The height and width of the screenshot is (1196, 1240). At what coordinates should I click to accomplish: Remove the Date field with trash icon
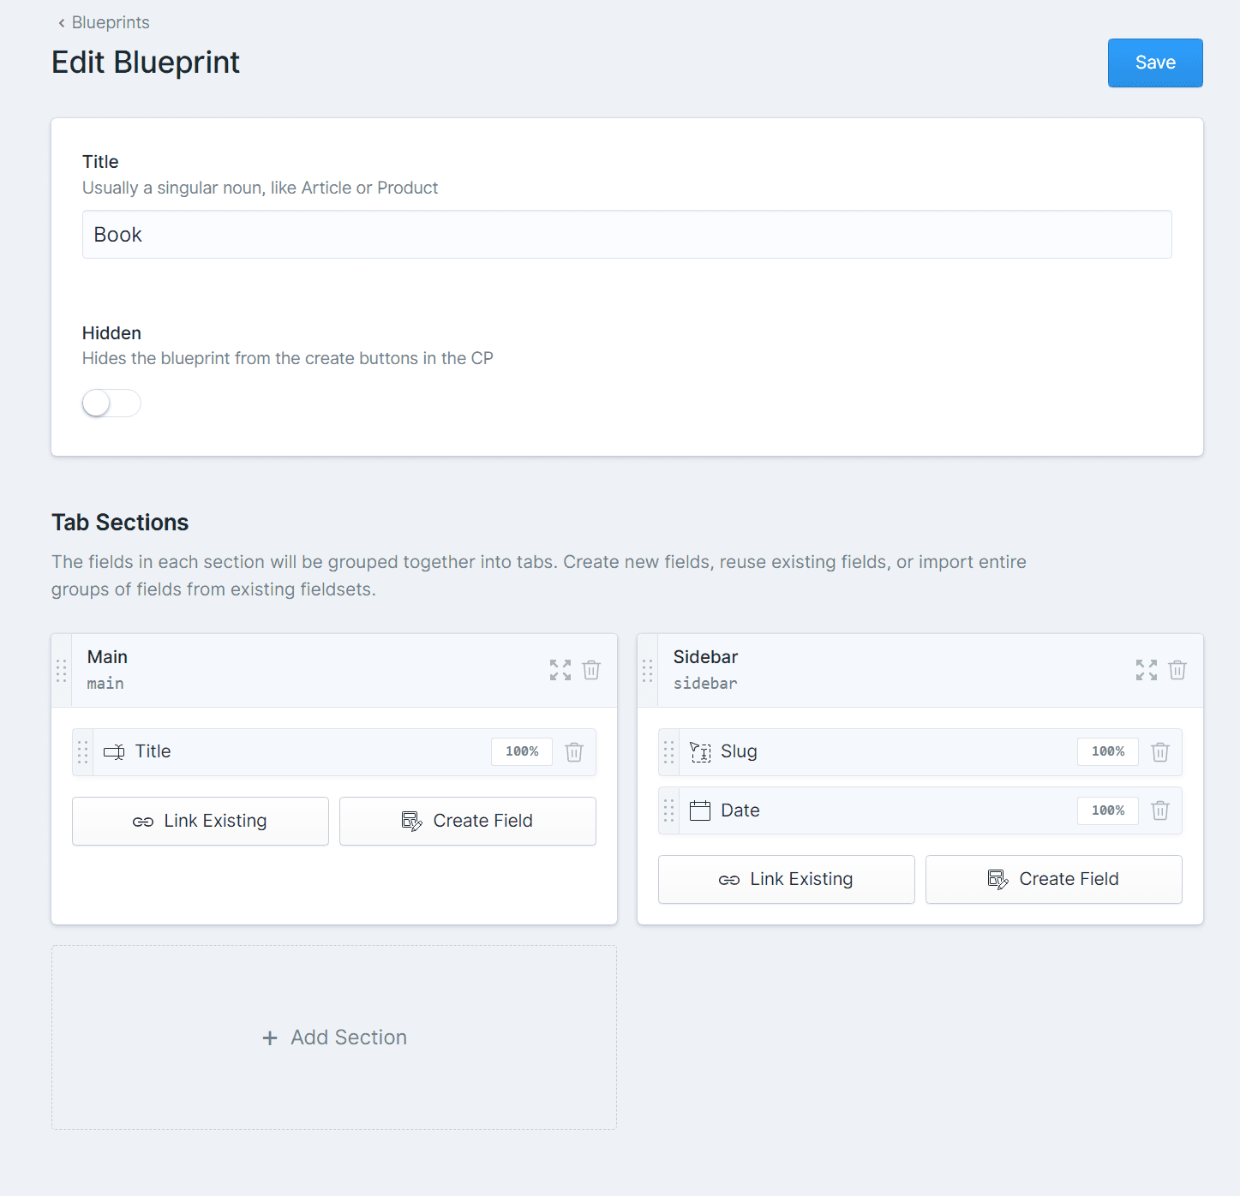(x=1160, y=810)
